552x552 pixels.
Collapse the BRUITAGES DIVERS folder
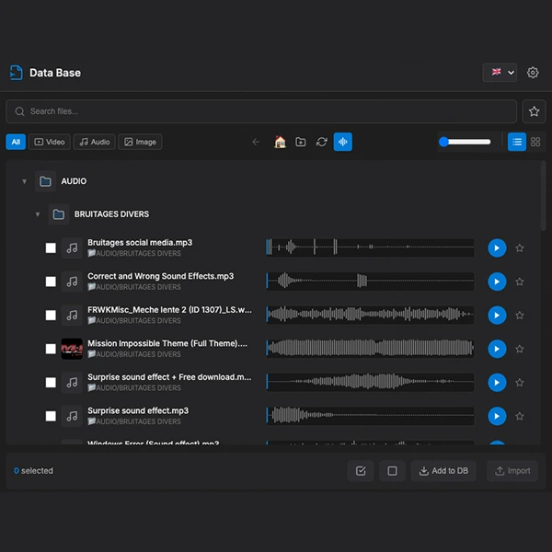pyautogui.click(x=38, y=214)
